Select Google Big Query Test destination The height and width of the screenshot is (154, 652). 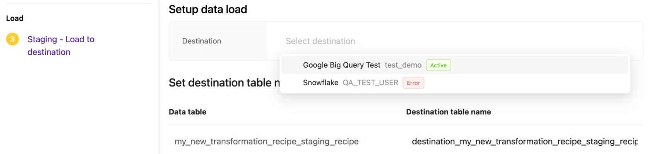[x=341, y=65]
